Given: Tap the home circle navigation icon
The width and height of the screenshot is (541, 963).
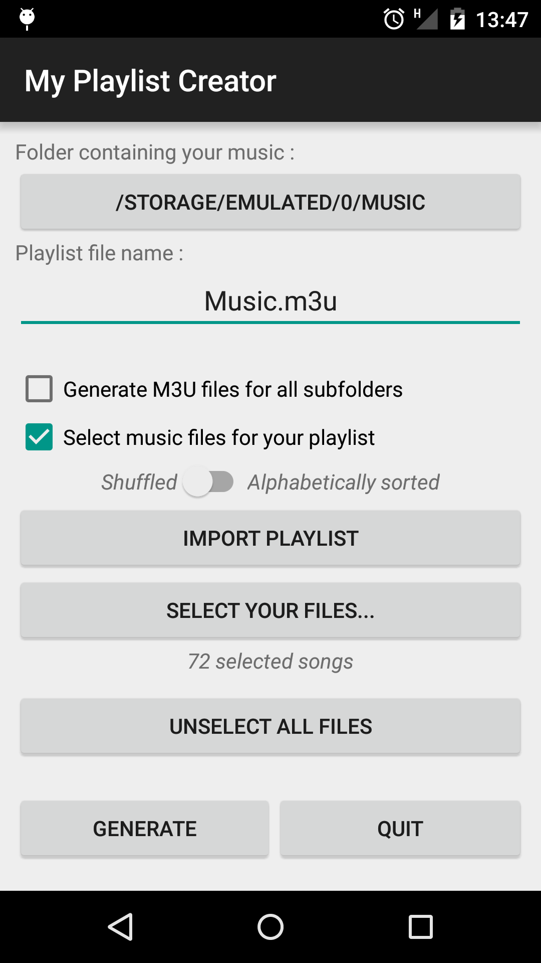Looking at the screenshot, I should (x=270, y=926).
